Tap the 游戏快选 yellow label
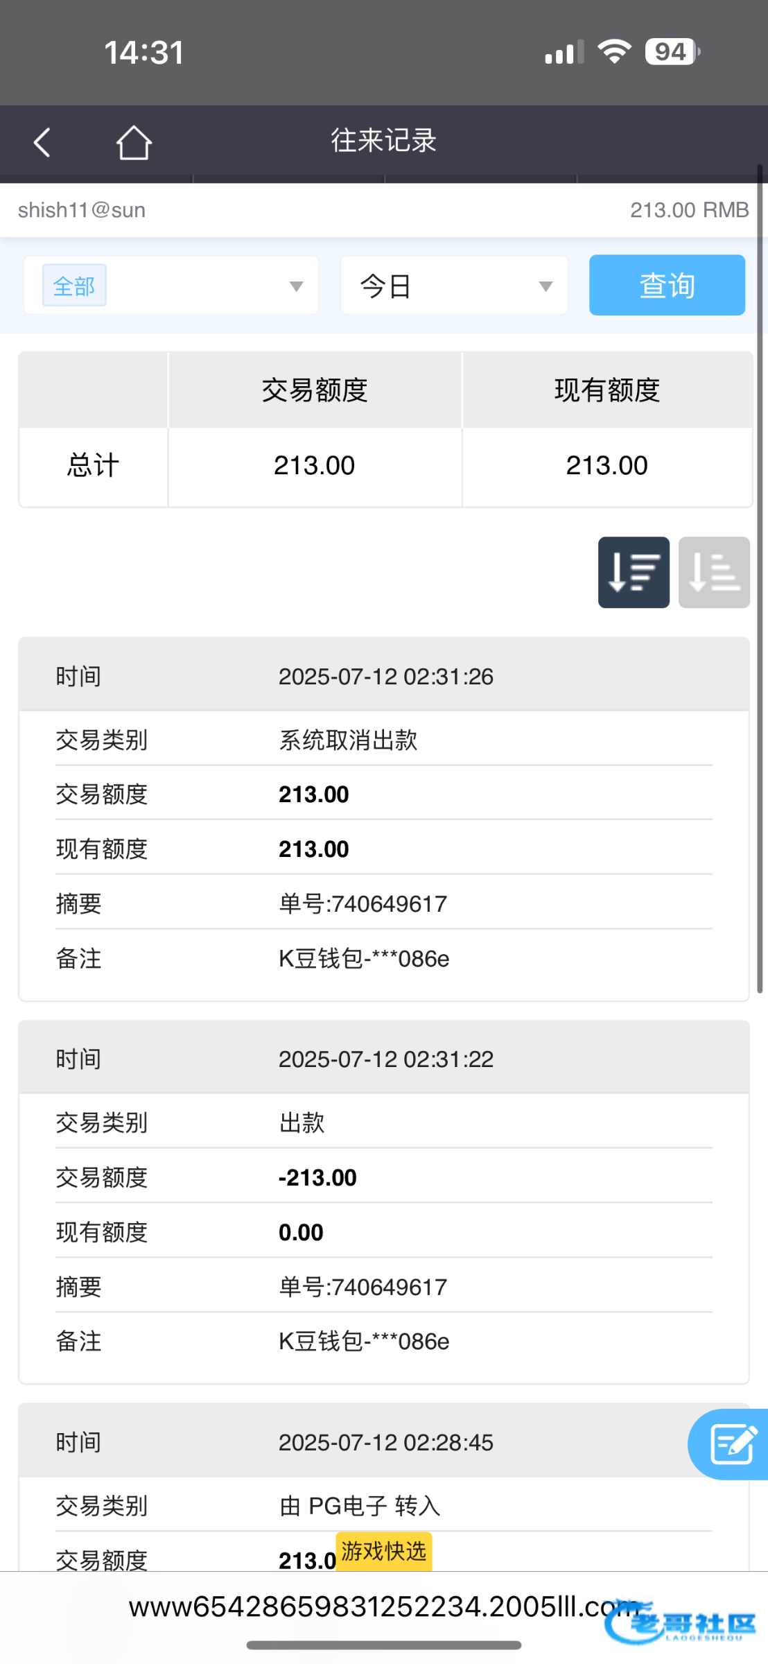Image resolution: width=768 pixels, height=1664 pixels. pos(383,1551)
